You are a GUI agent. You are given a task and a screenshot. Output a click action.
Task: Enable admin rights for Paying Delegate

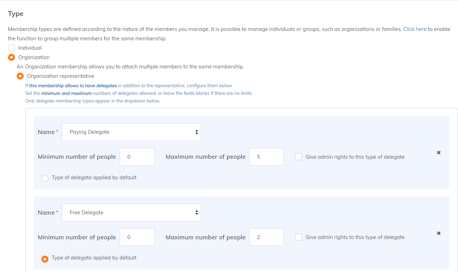click(x=299, y=157)
